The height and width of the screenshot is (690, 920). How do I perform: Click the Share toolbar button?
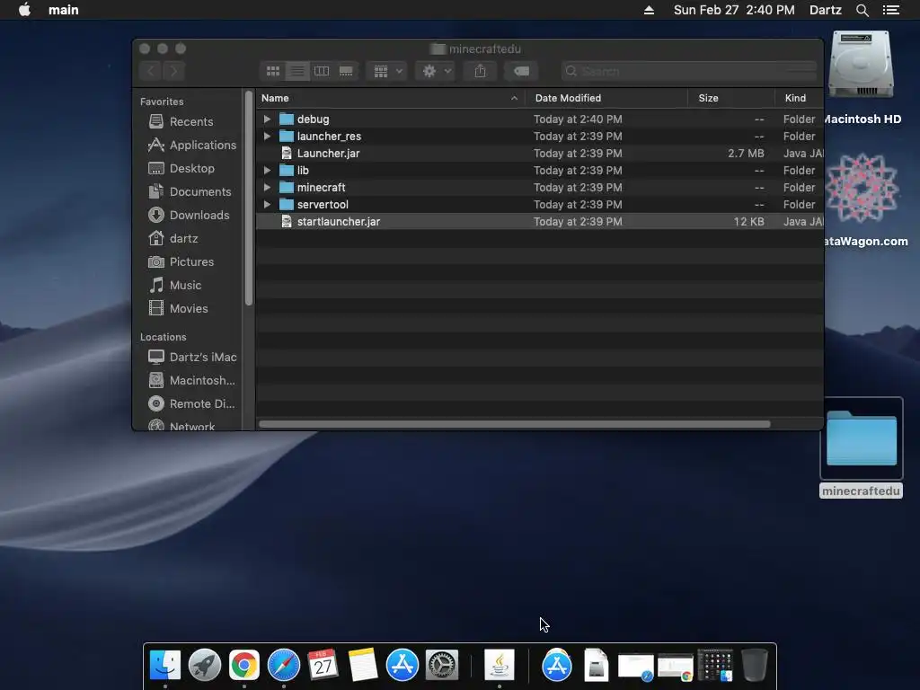[480, 71]
